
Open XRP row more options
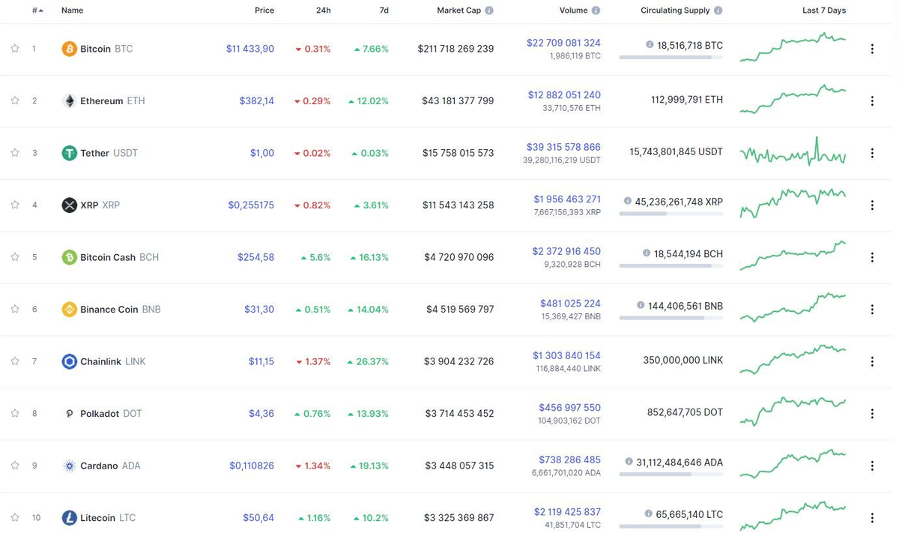click(x=872, y=205)
